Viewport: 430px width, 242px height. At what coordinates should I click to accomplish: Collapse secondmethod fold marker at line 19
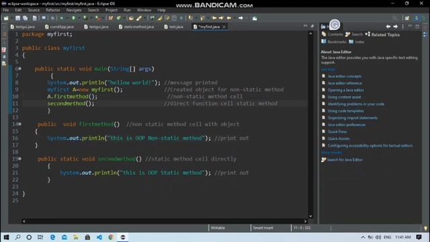19,159
